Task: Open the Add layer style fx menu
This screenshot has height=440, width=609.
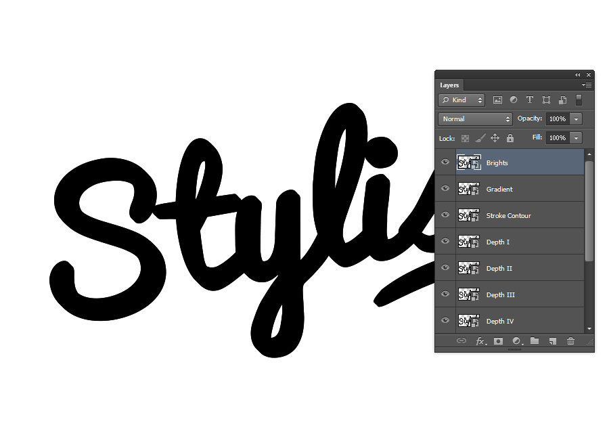Action: coord(480,341)
